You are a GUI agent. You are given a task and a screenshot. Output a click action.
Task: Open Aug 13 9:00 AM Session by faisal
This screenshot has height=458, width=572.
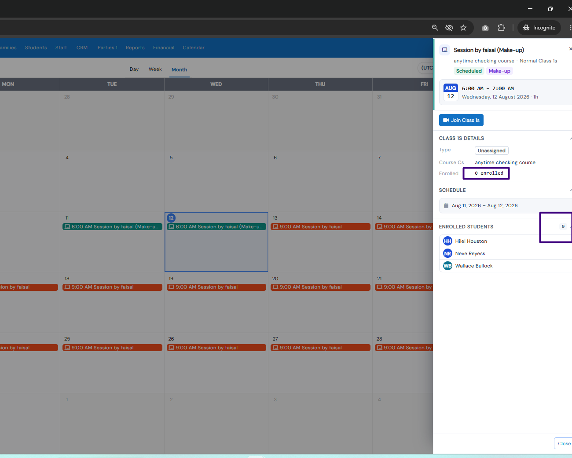pyautogui.click(x=320, y=227)
